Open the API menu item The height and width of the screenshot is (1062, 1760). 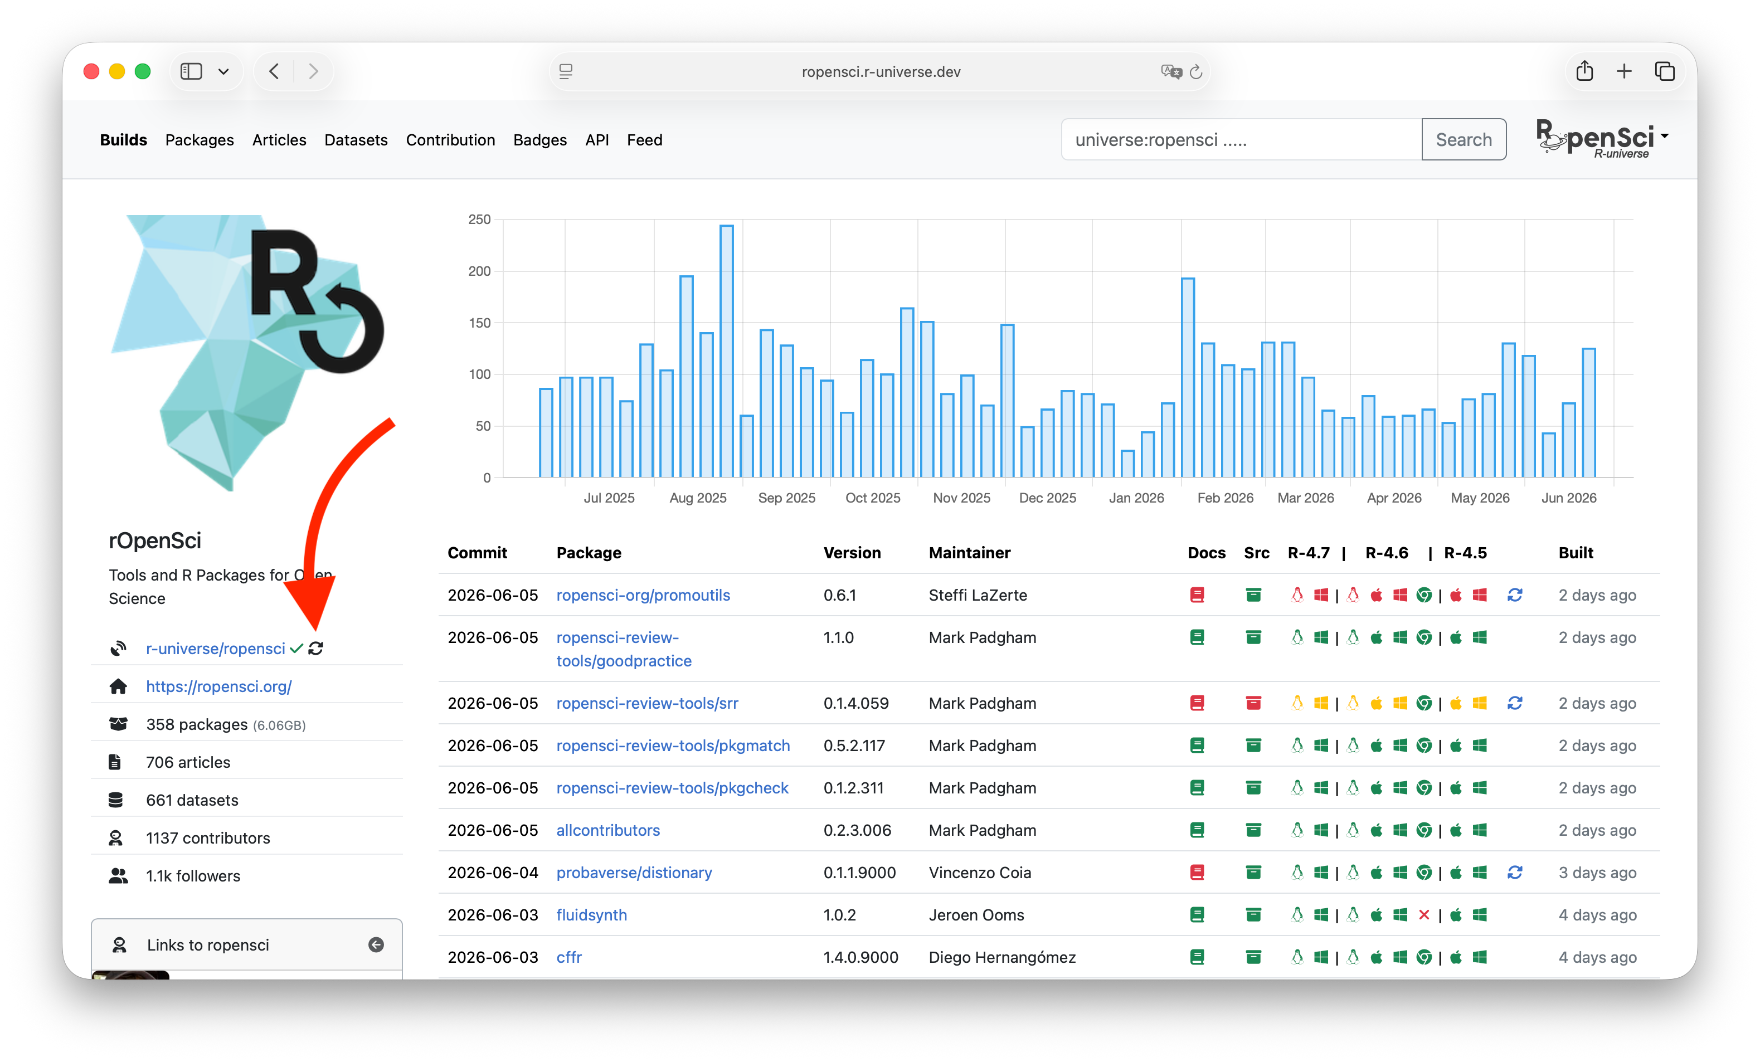click(x=597, y=140)
